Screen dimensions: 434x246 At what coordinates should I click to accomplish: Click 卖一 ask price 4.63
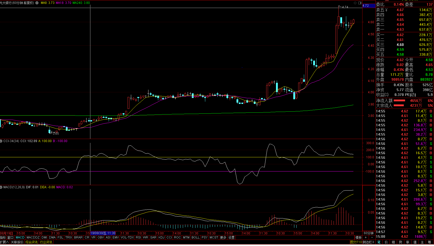tap(400, 29)
